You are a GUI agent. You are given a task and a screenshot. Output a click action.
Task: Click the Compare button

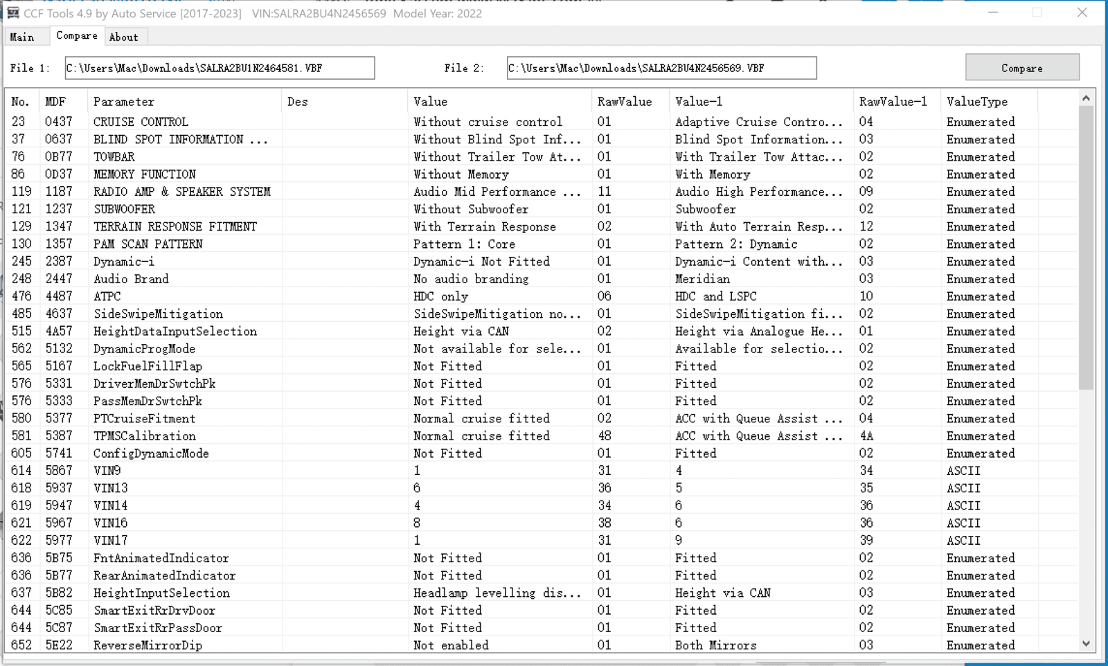(x=1022, y=67)
